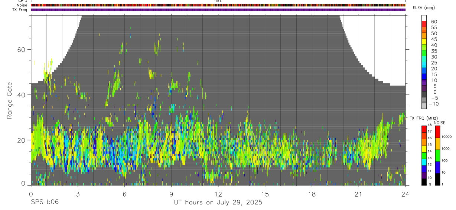Pick the blue ELEV swatch between 10 and 15

coord(424,77)
